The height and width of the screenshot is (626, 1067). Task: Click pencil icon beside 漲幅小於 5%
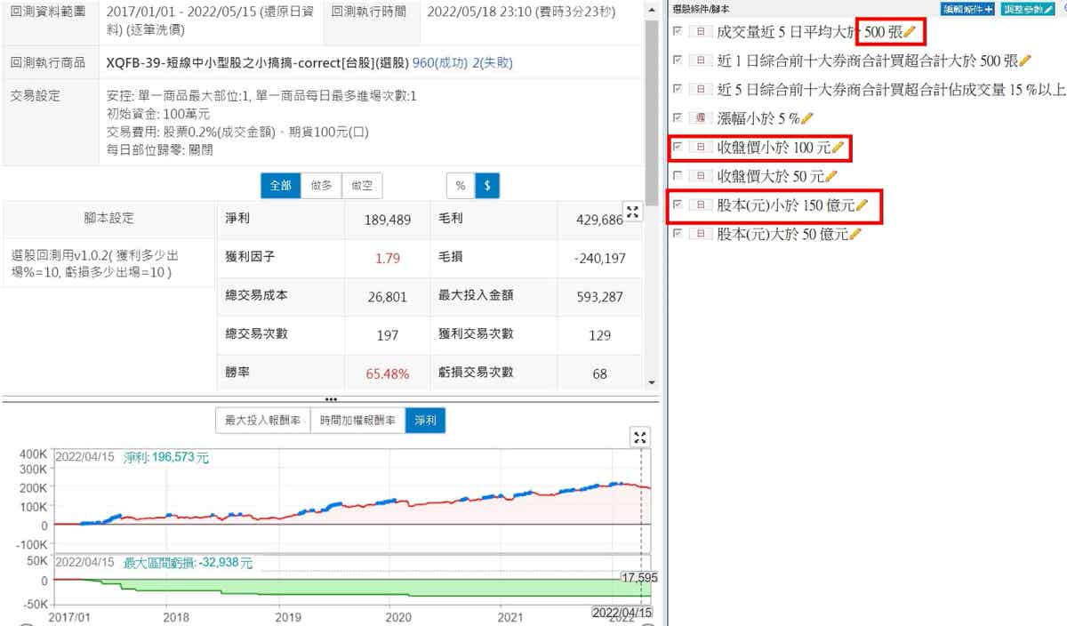pyautogui.click(x=807, y=118)
